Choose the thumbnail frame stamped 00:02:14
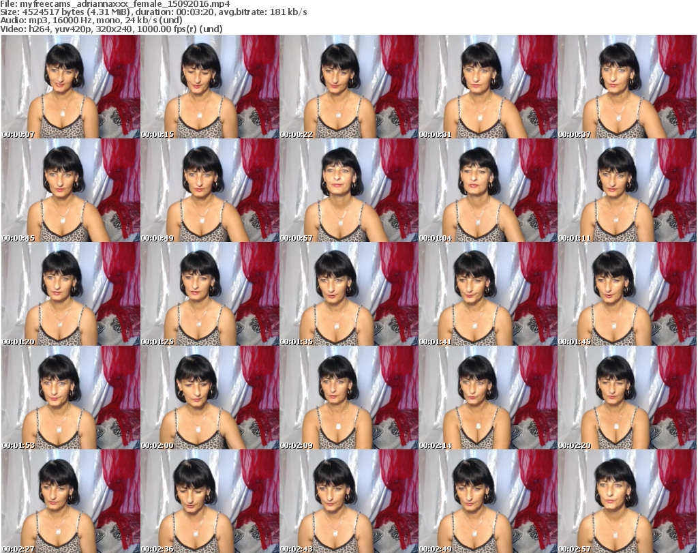 pyautogui.click(x=488, y=398)
